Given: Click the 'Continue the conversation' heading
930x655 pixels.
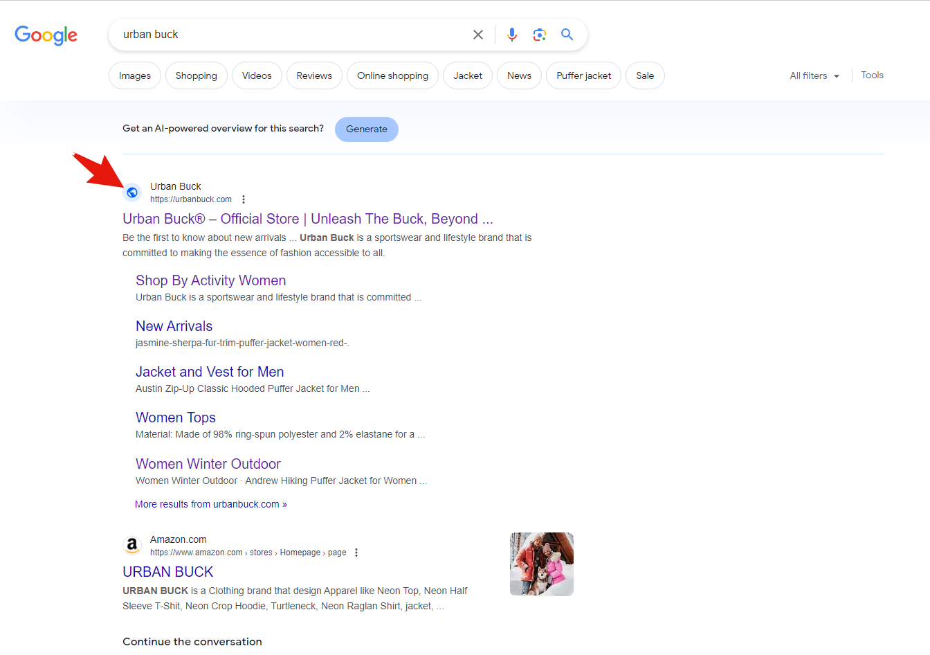Looking at the screenshot, I should (192, 642).
